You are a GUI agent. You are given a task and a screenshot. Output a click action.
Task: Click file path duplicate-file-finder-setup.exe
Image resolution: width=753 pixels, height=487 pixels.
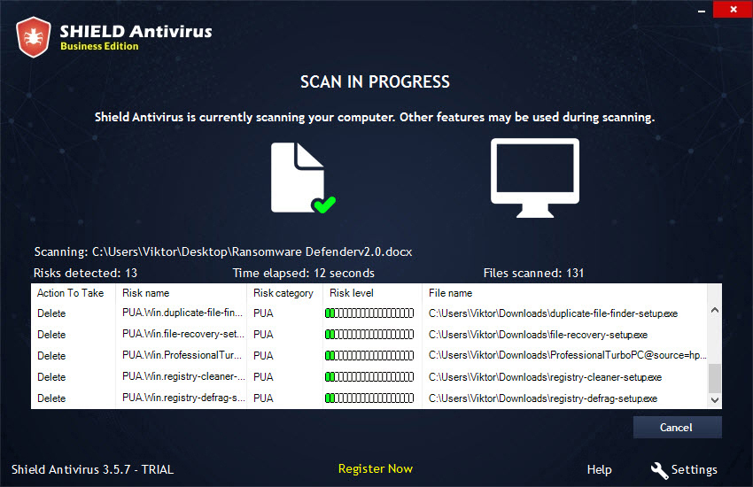(553, 313)
